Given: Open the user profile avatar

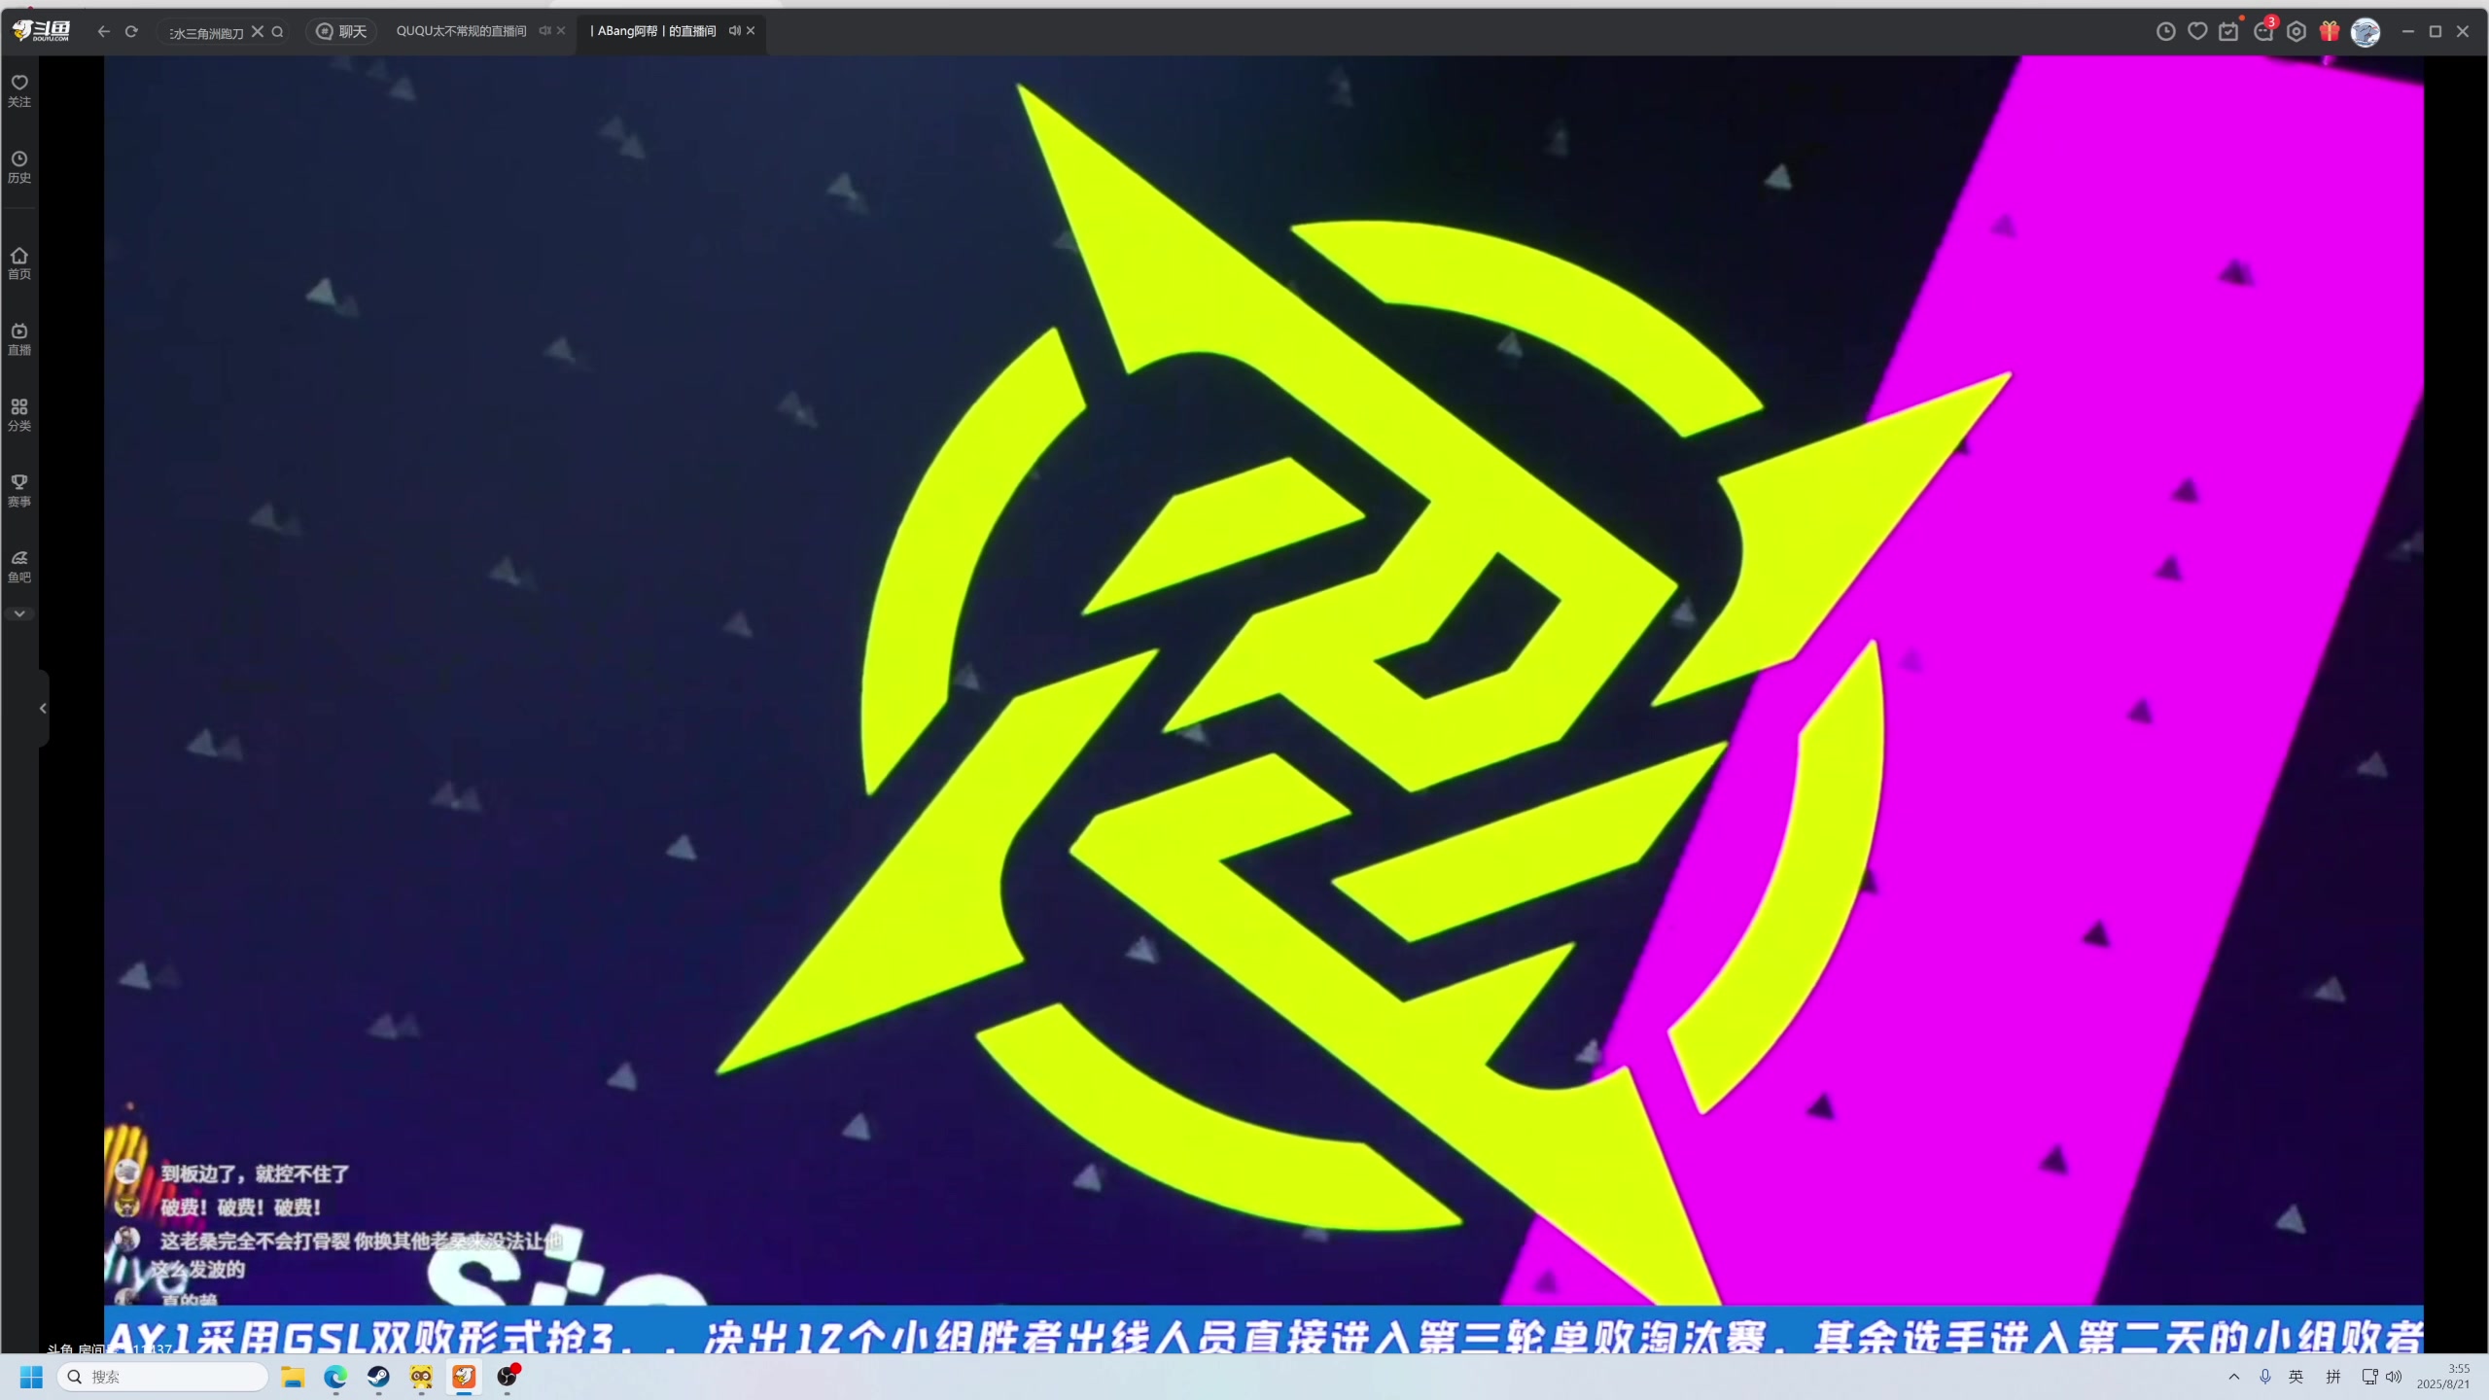Looking at the screenshot, I should click(2366, 32).
